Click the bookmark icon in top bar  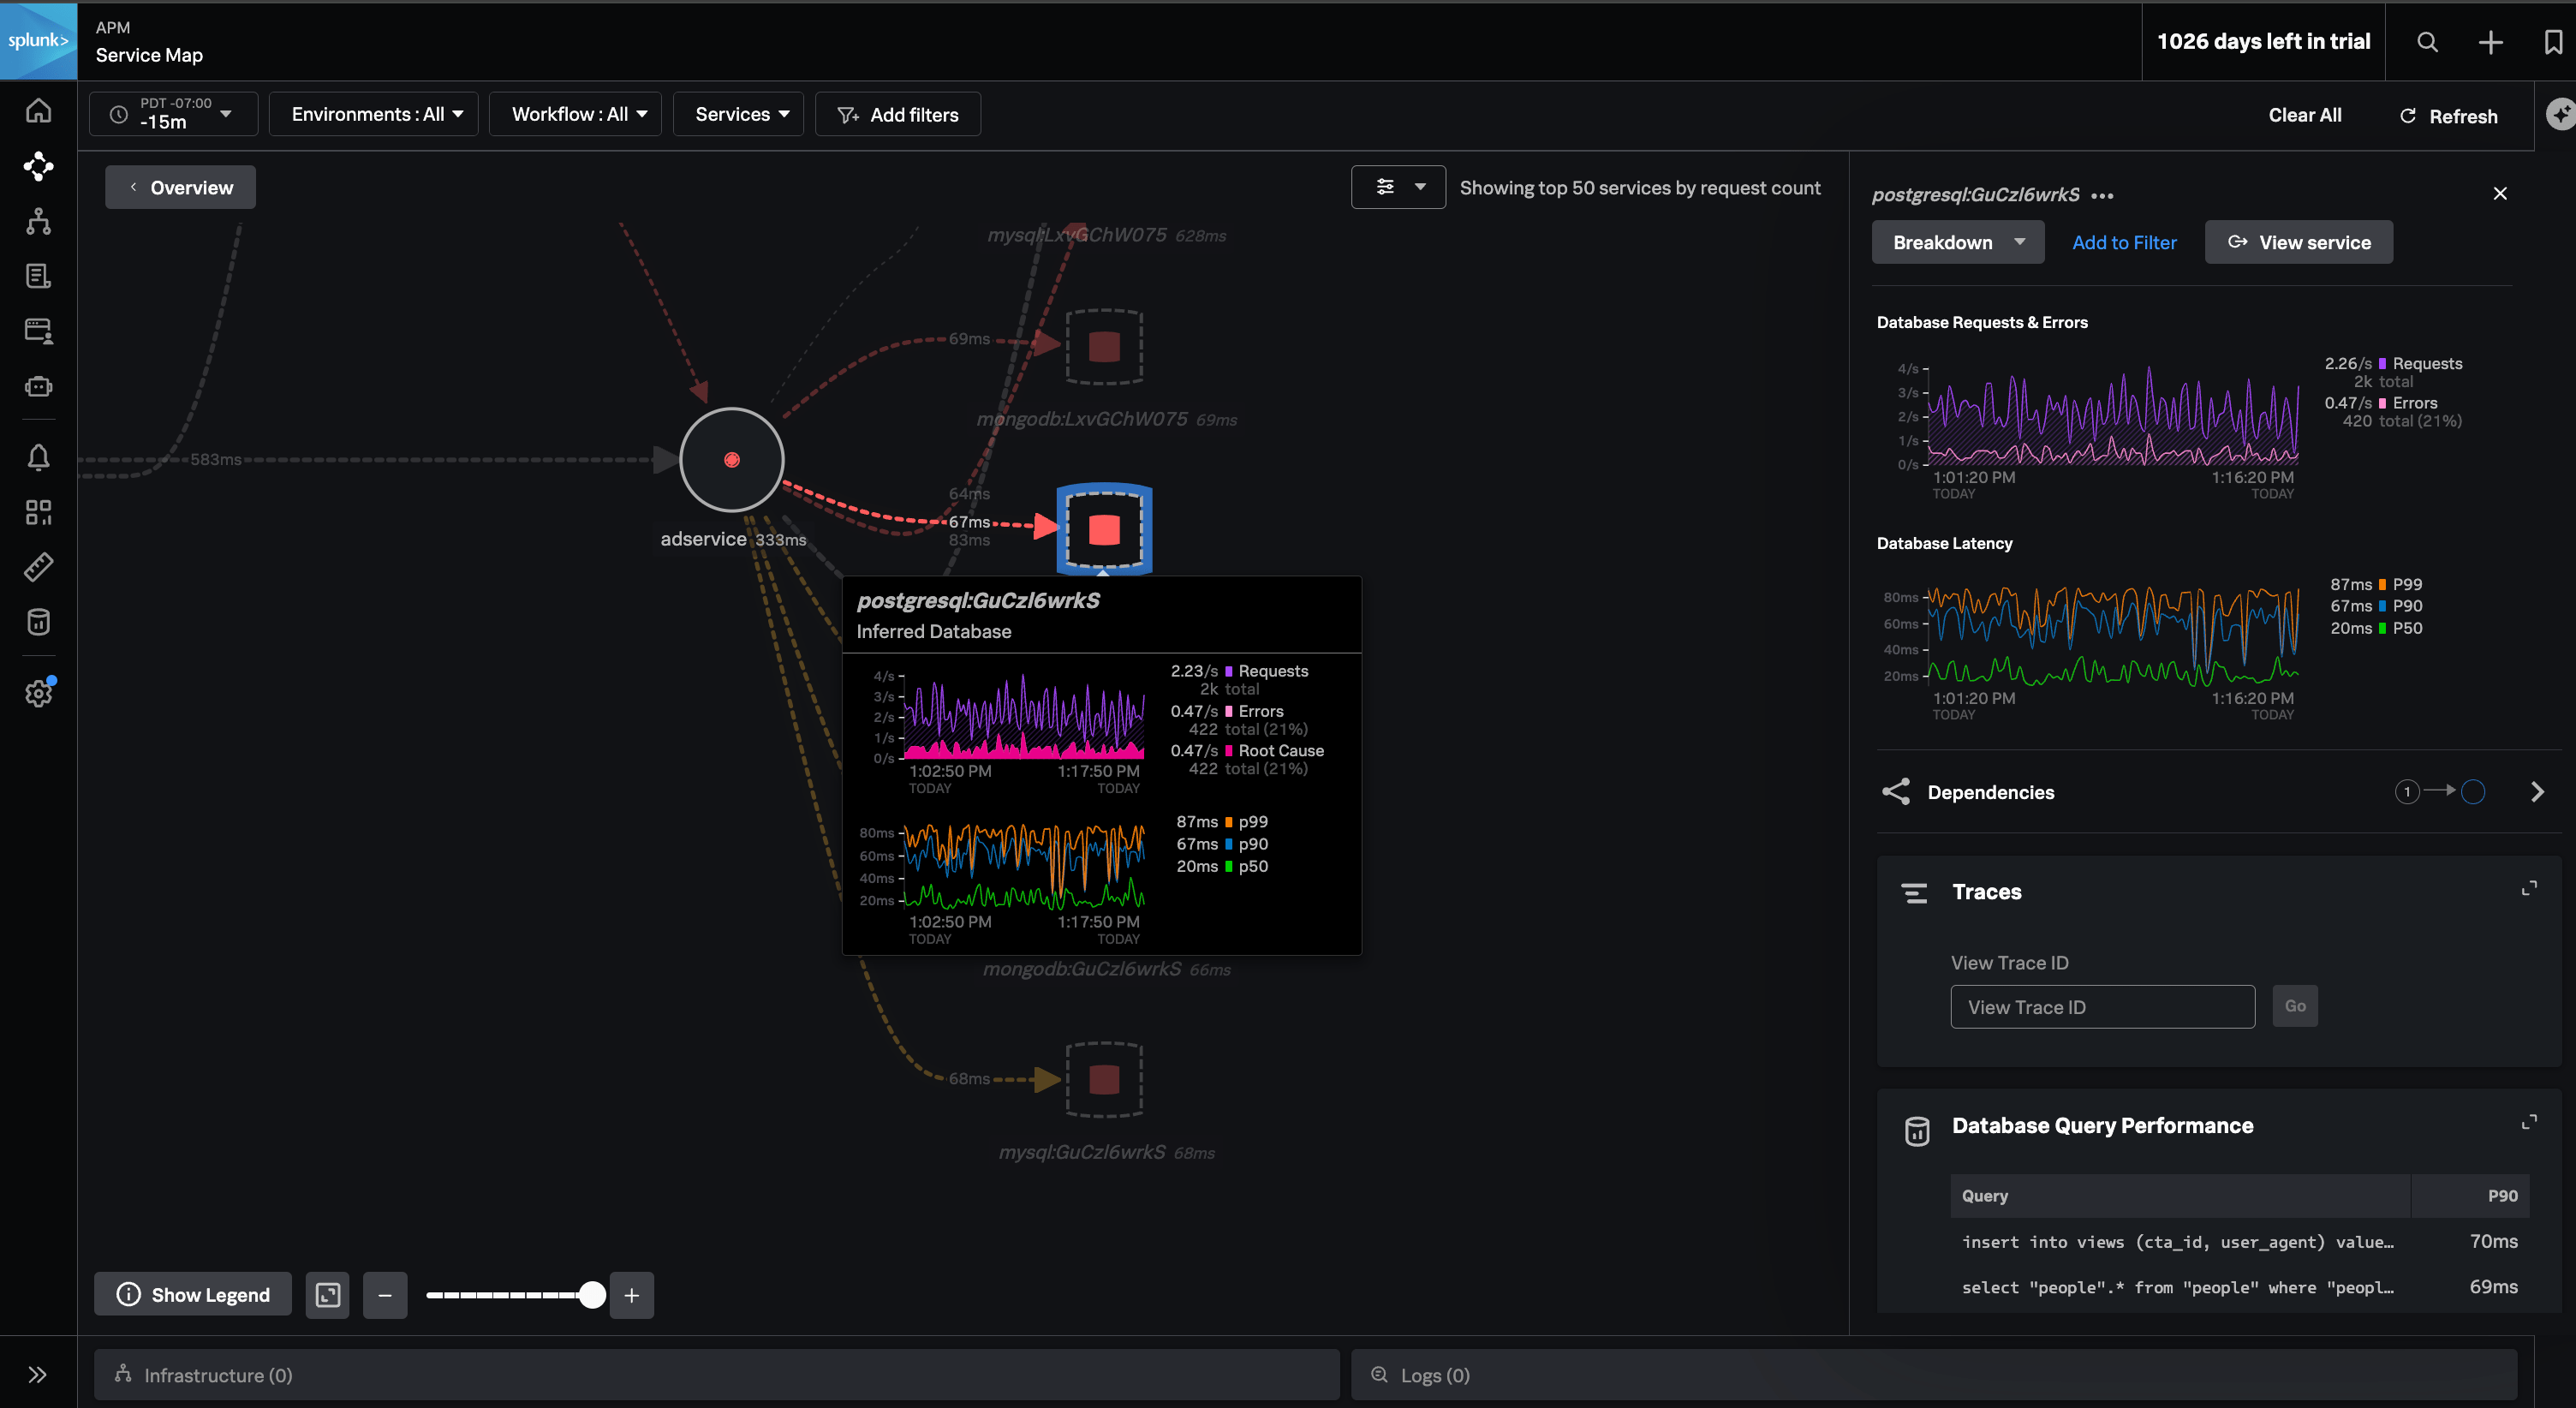(x=2552, y=42)
